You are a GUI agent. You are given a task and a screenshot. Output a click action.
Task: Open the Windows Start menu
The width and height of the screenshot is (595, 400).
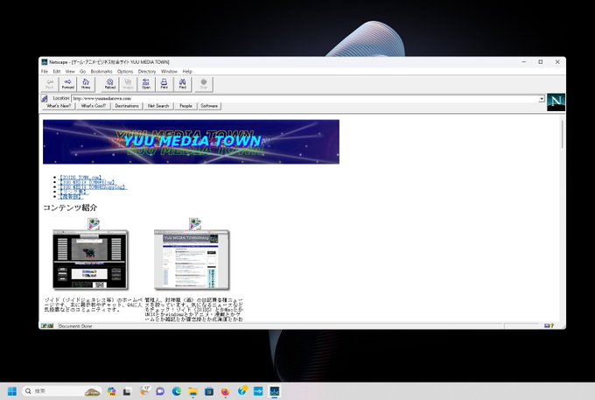click(x=12, y=391)
